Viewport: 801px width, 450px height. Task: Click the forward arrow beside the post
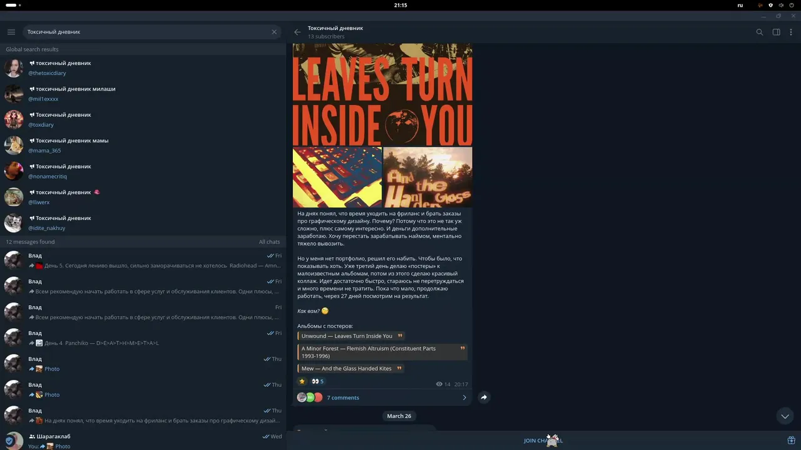tap(484, 397)
